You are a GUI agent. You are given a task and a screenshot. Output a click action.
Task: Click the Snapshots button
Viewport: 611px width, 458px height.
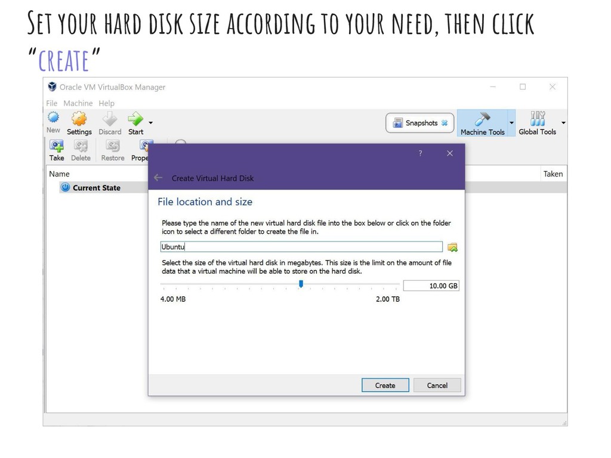(x=419, y=123)
